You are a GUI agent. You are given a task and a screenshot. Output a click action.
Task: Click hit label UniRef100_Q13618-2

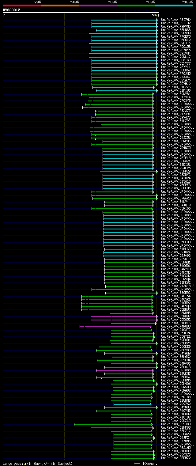[x=178, y=286]
